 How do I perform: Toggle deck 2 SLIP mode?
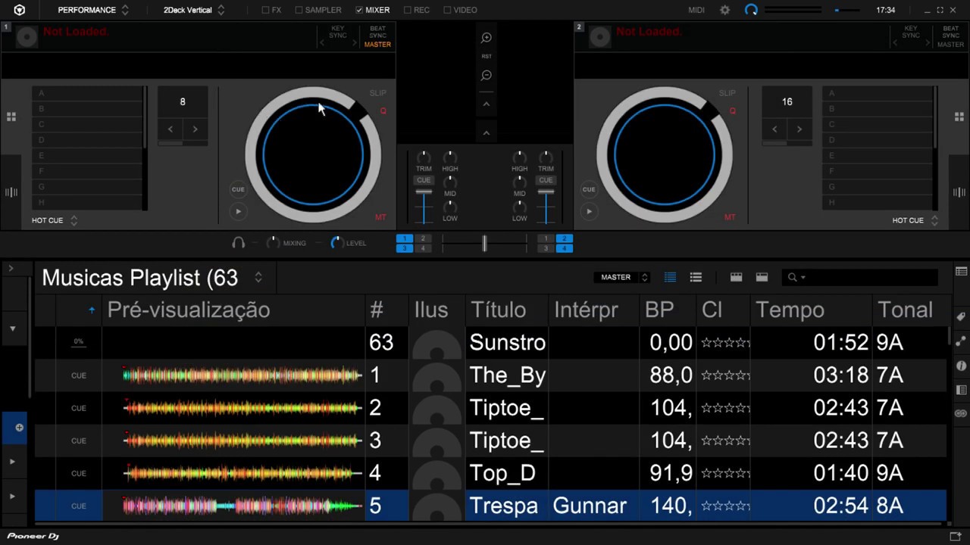point(727,93)
